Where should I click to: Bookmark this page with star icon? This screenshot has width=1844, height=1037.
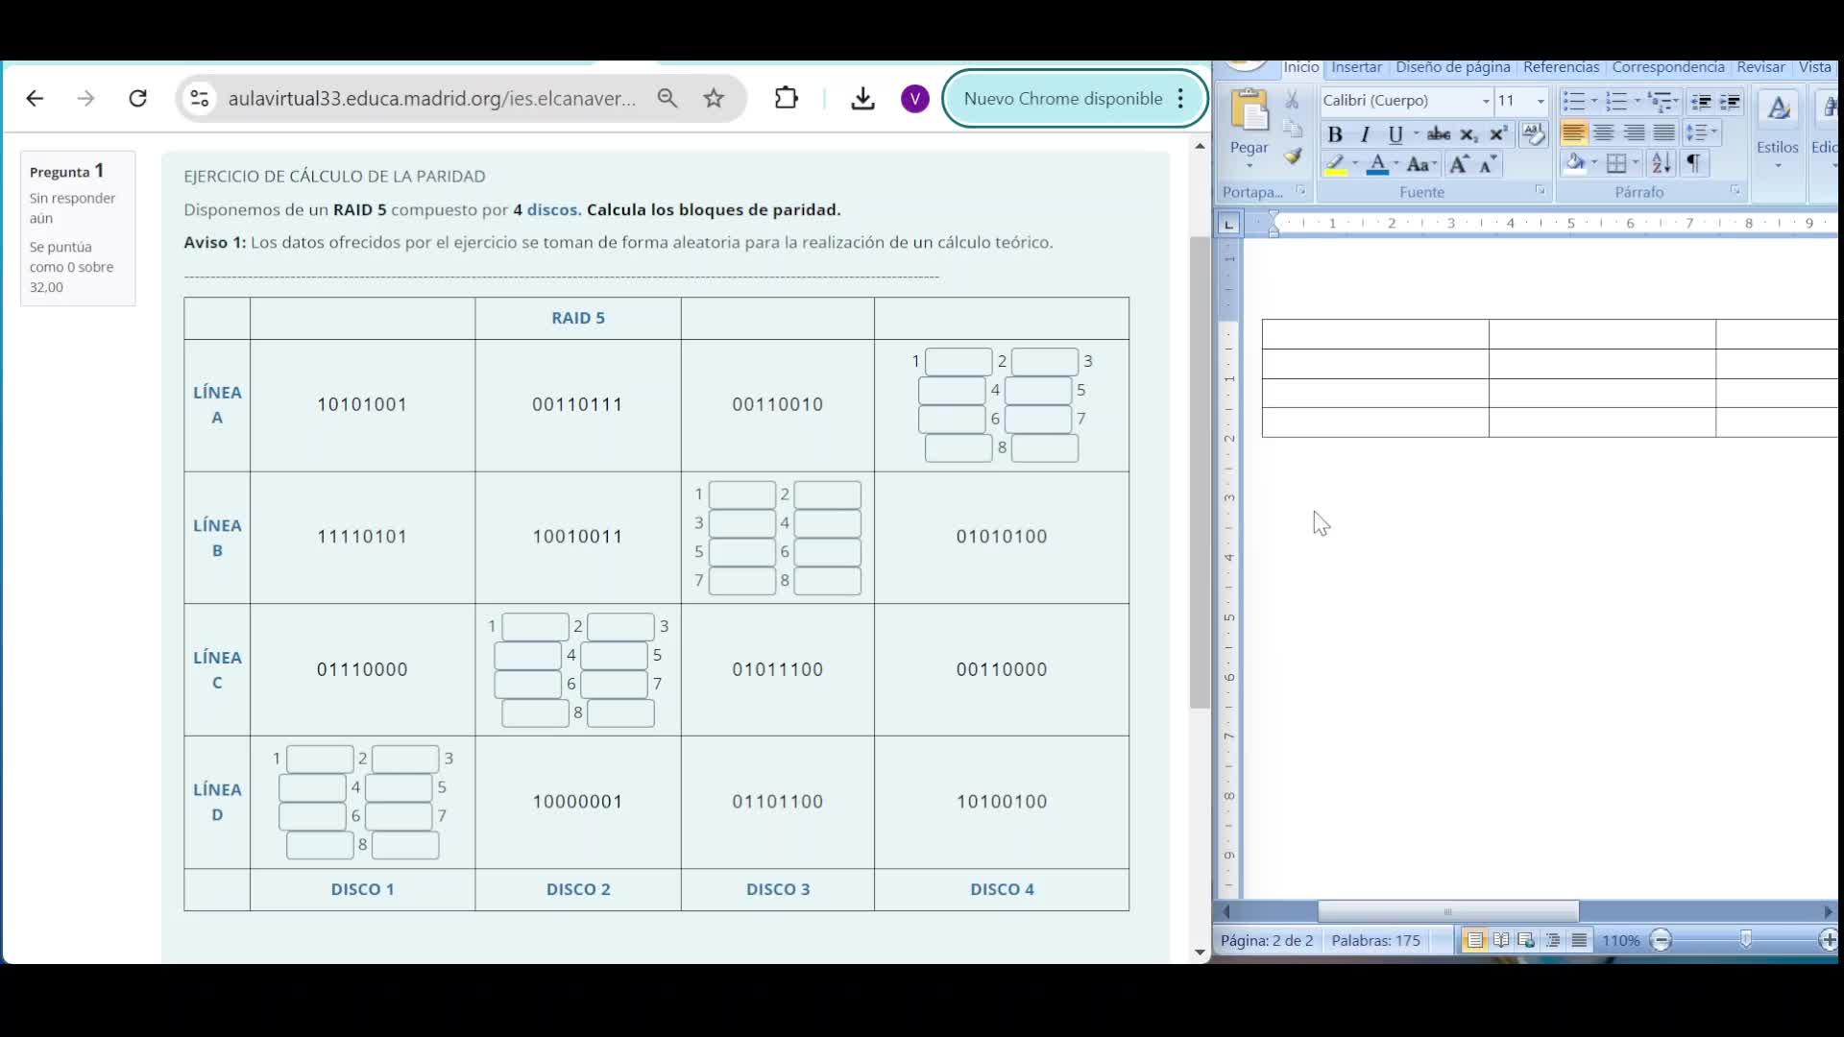714,99
